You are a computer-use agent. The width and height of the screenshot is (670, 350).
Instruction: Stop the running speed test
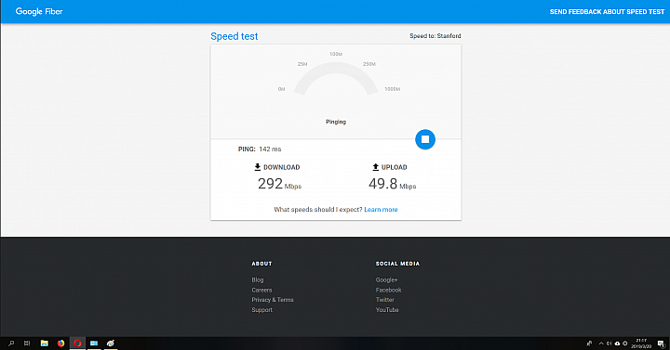pos(425,139)
